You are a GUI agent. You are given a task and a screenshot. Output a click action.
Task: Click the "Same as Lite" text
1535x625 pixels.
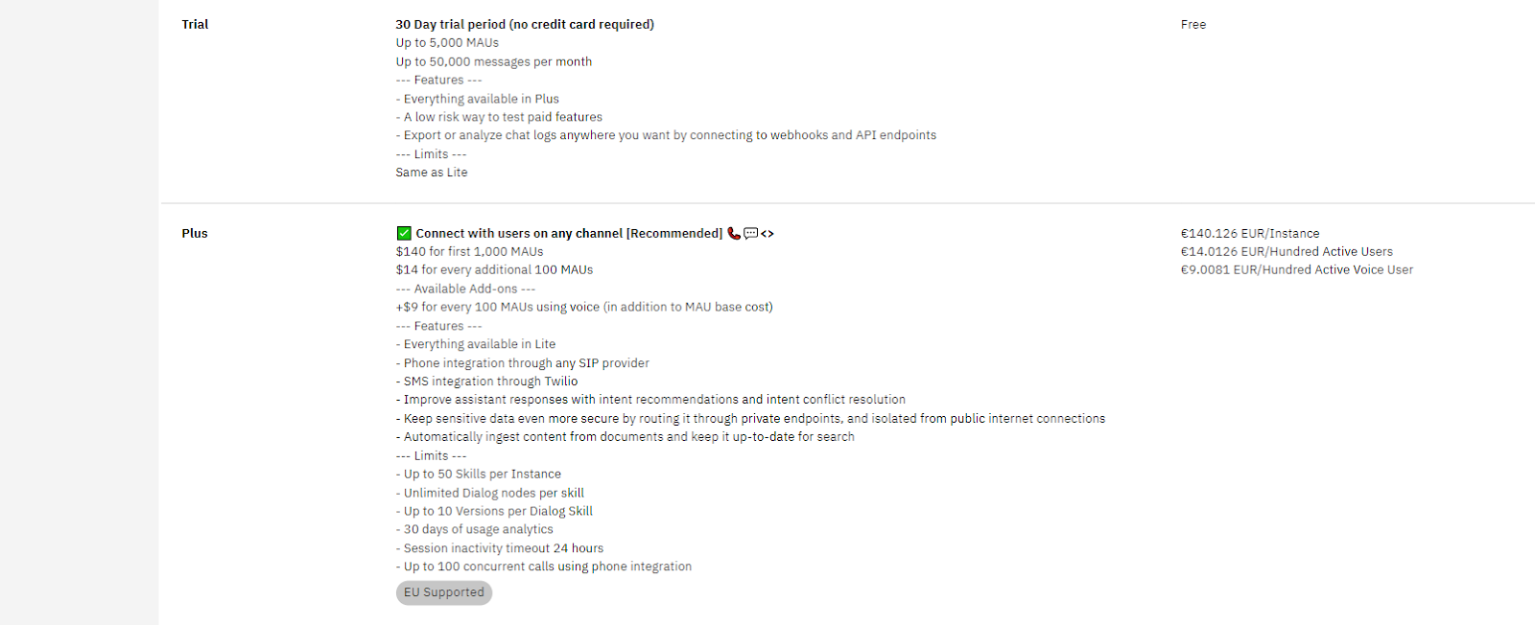coord(432,173)
